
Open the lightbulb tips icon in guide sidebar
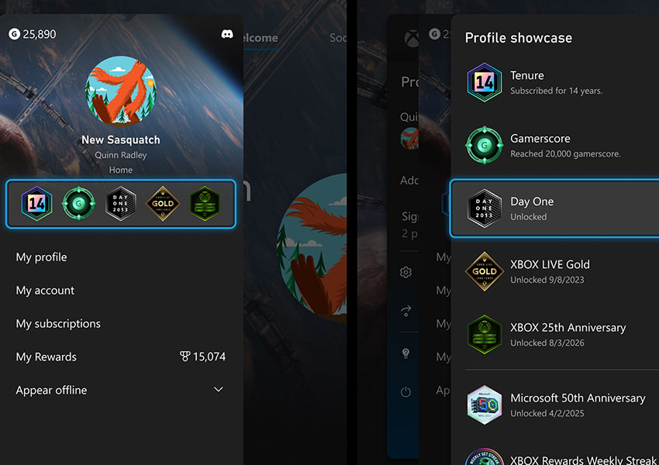(405, 353)
